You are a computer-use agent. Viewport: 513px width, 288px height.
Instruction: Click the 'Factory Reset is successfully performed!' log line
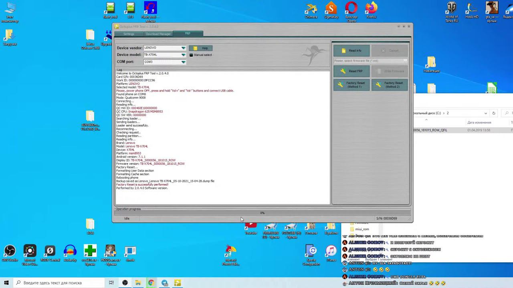(142, 184)
